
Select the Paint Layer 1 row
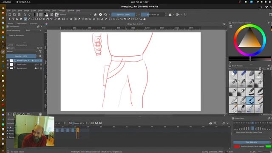click(24, 64)
